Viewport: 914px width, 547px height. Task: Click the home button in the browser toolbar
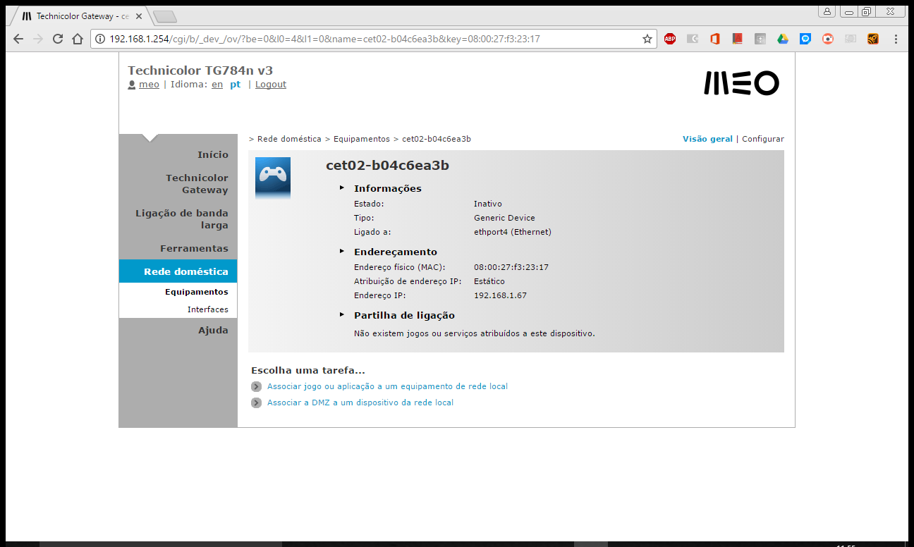coord(77,39)
